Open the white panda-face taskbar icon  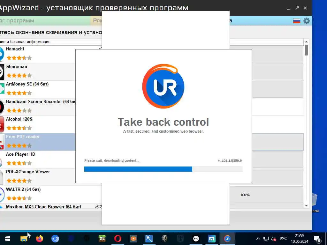pyautogui.click(x=196, y=239)
